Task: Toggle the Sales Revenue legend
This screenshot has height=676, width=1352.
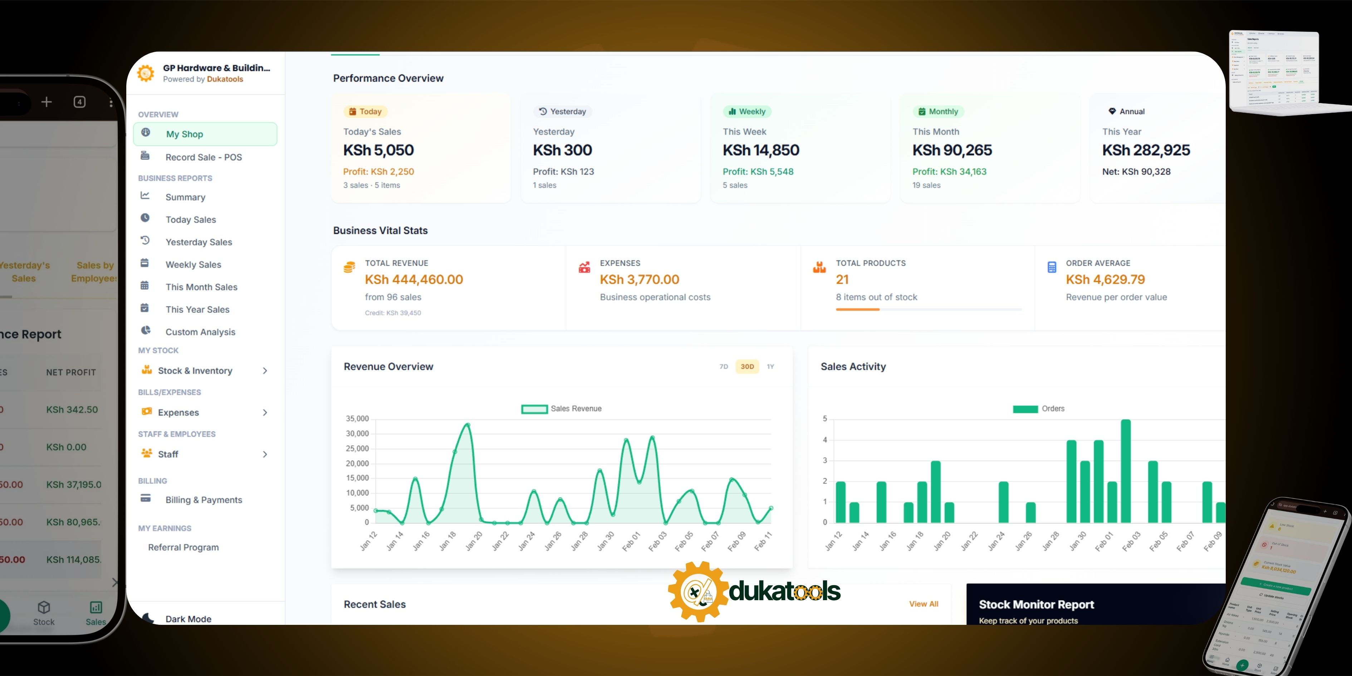Action: (x=561, y=408)
